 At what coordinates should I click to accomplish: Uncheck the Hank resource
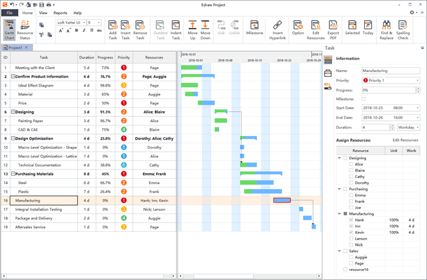click(x=351, y=220)
